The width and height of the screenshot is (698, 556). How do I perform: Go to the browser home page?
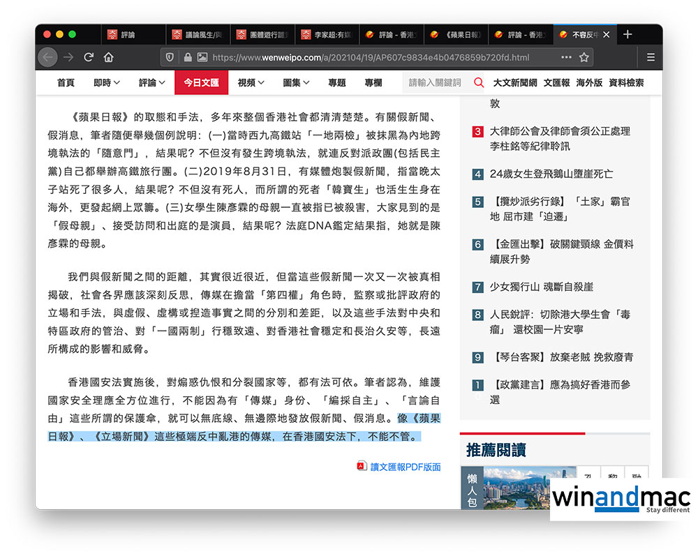(109, 57)
